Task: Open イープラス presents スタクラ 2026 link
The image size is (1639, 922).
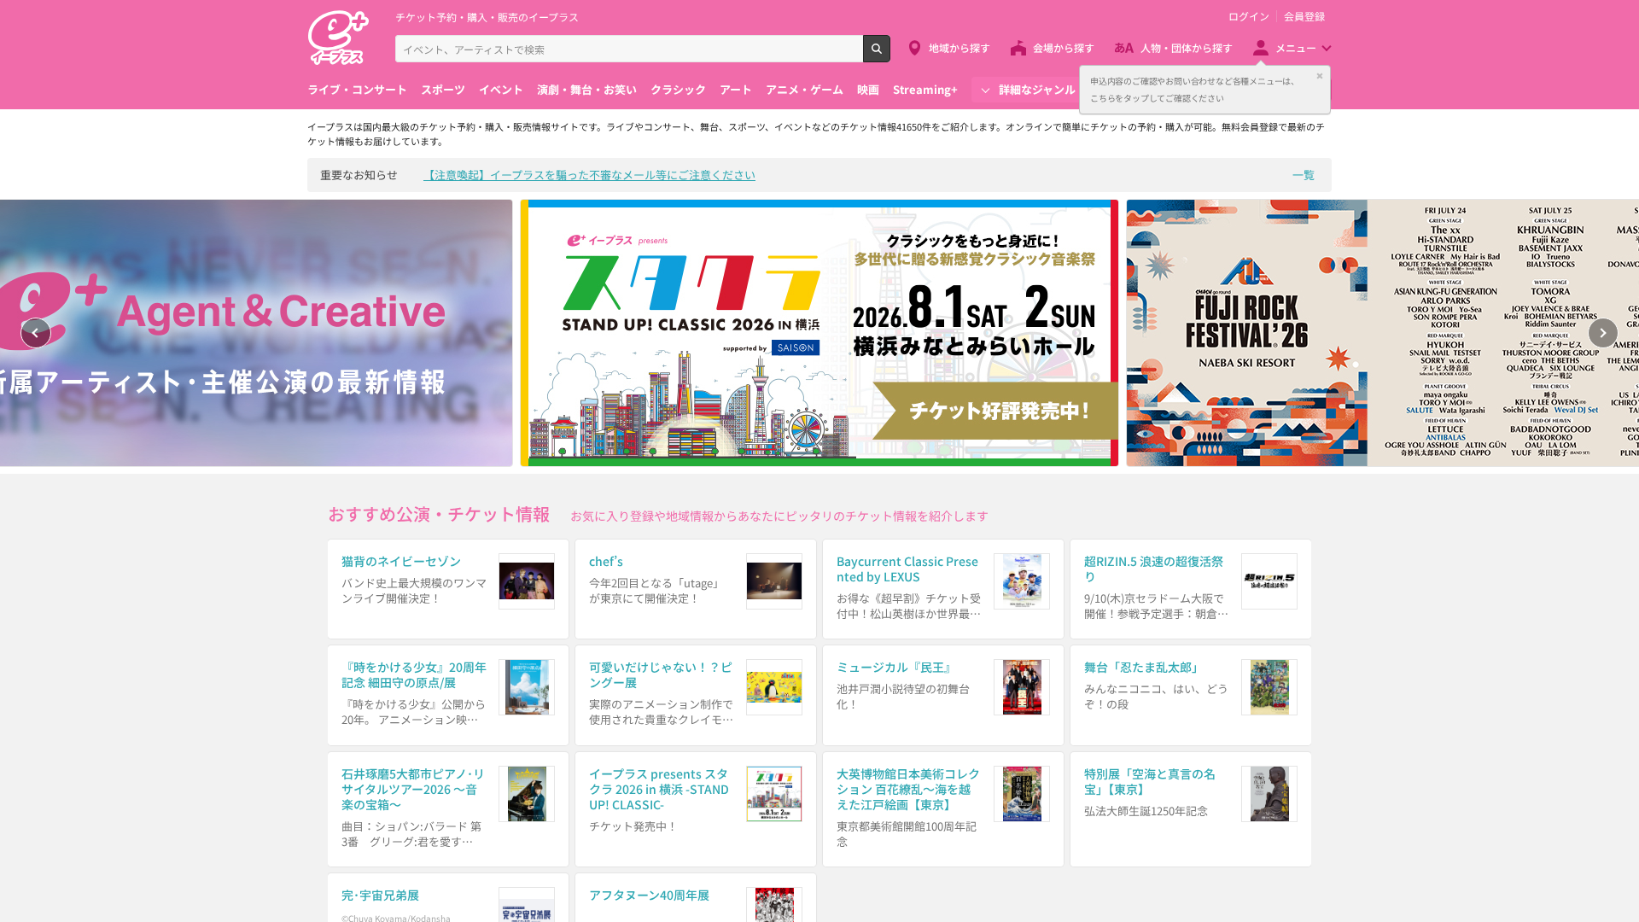Action: pos(659,789)
